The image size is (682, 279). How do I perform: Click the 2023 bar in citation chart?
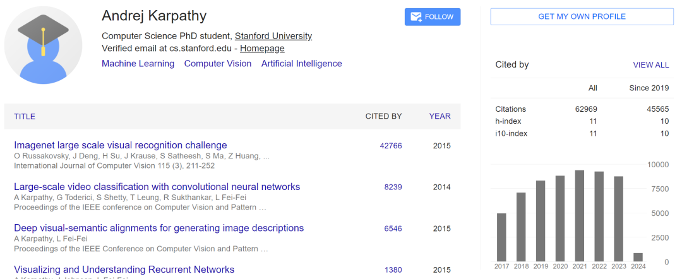click(x=619, y=218)
